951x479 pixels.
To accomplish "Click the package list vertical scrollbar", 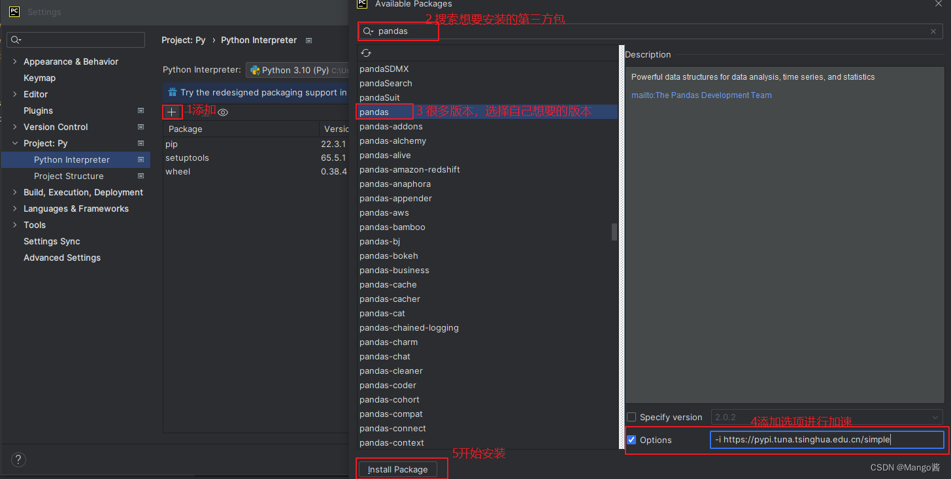I will pyautogui.click(x=614, y=231).
